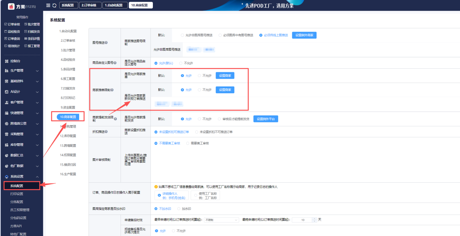Click latest application days input showing 10
Viewport: 460px width, 236px height.
(302, 220)
